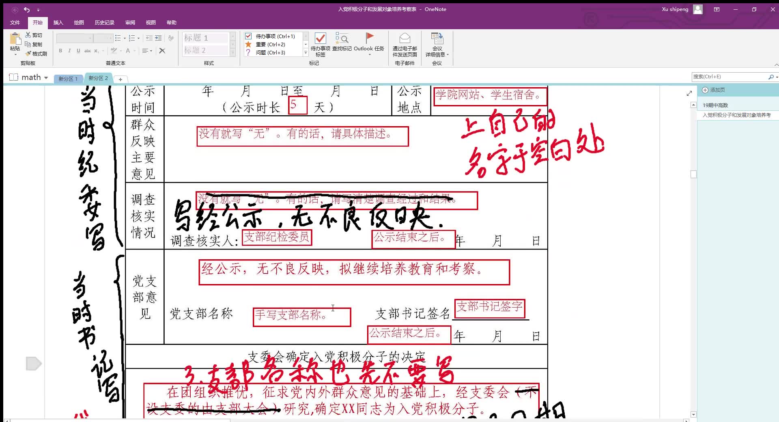
Task: Open the 文件 (File) menu
Action: point(15,23)
